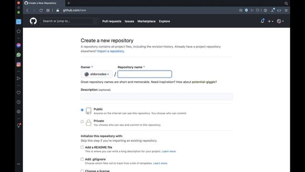Open the blue home icon in sidebar
The image size is (305, 172).
19,21
